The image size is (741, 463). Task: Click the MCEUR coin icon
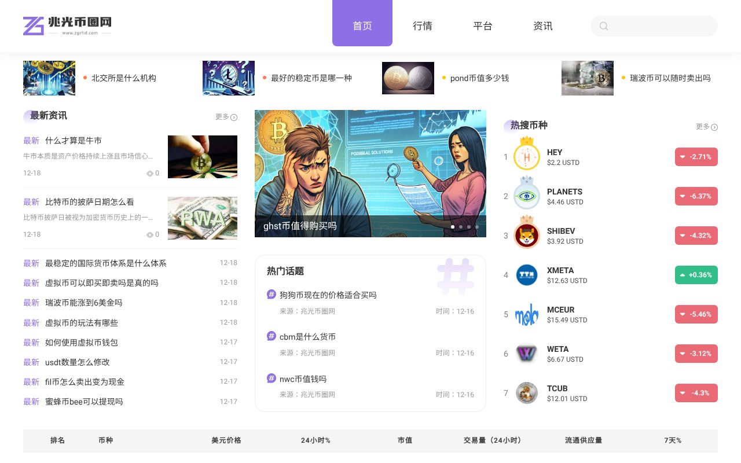click(526, 314)
